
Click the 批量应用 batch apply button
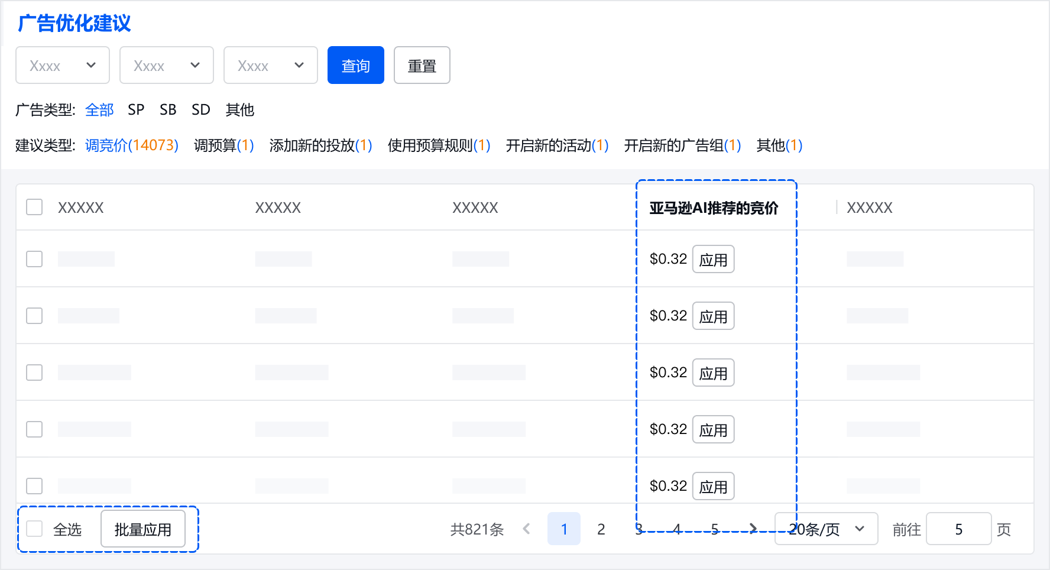(143, 529)
